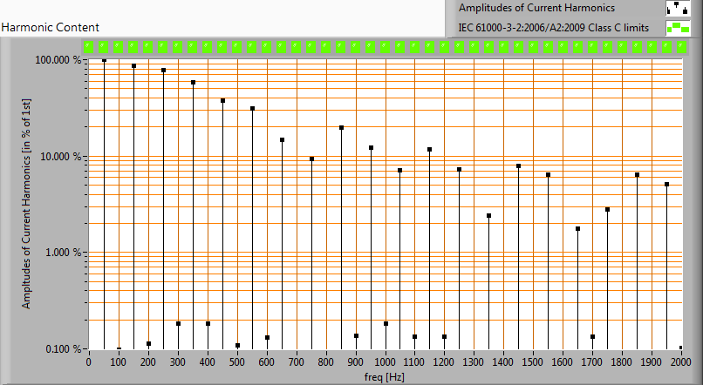Image resolution: width=703 pixels, height=385 pixels.
Task: Click the harmonic data point at 850 Hz
Action: [x=341, y=128]
